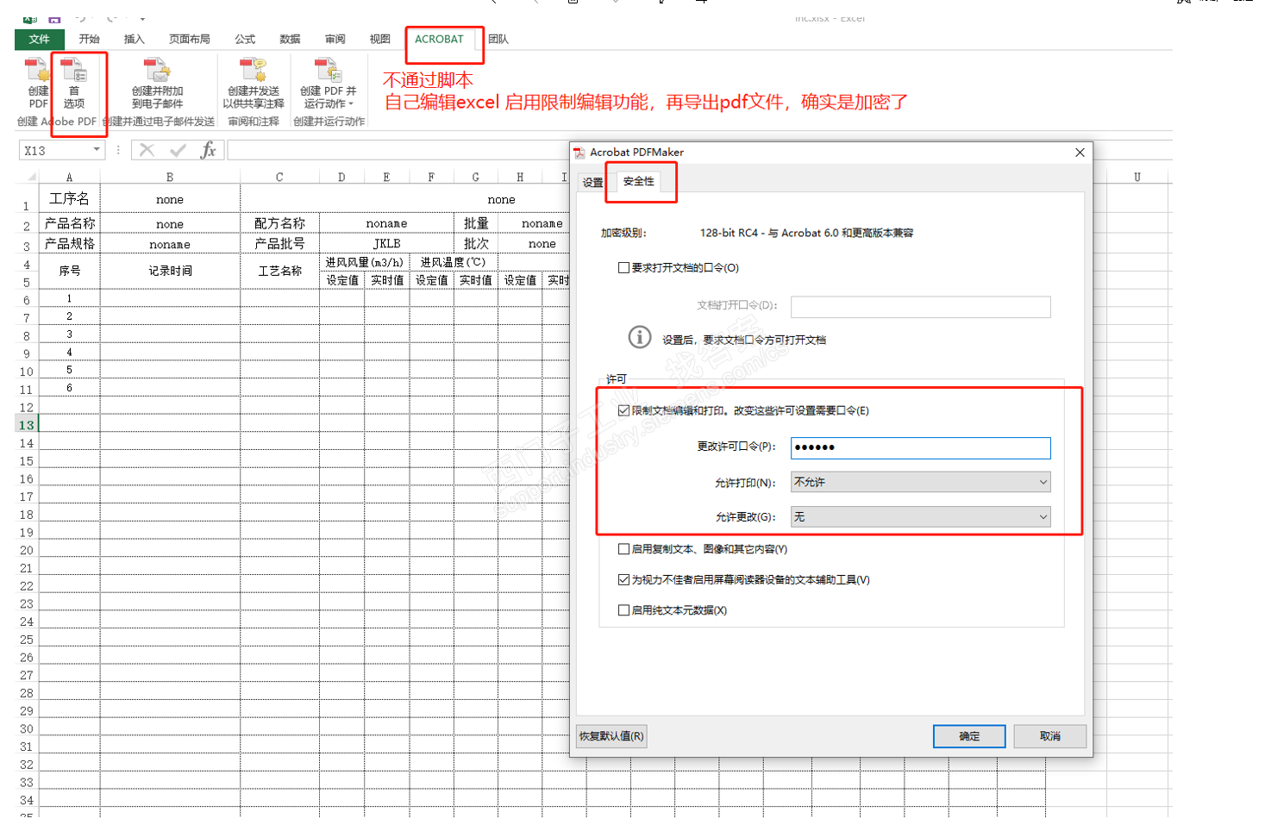Screen dimensions: 1265x831
Task: Select the Security (安全性) tab in PDFMaker
Action: (x=638, y=181)
